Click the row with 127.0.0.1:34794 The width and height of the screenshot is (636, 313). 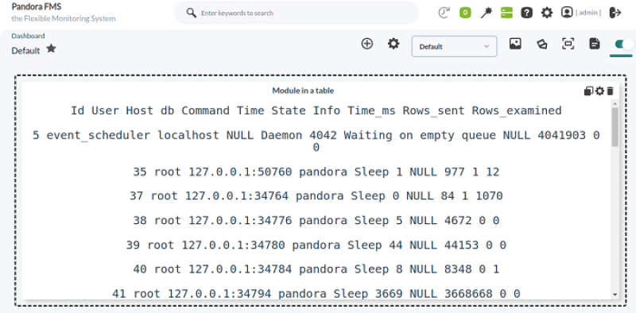(316, 293)
